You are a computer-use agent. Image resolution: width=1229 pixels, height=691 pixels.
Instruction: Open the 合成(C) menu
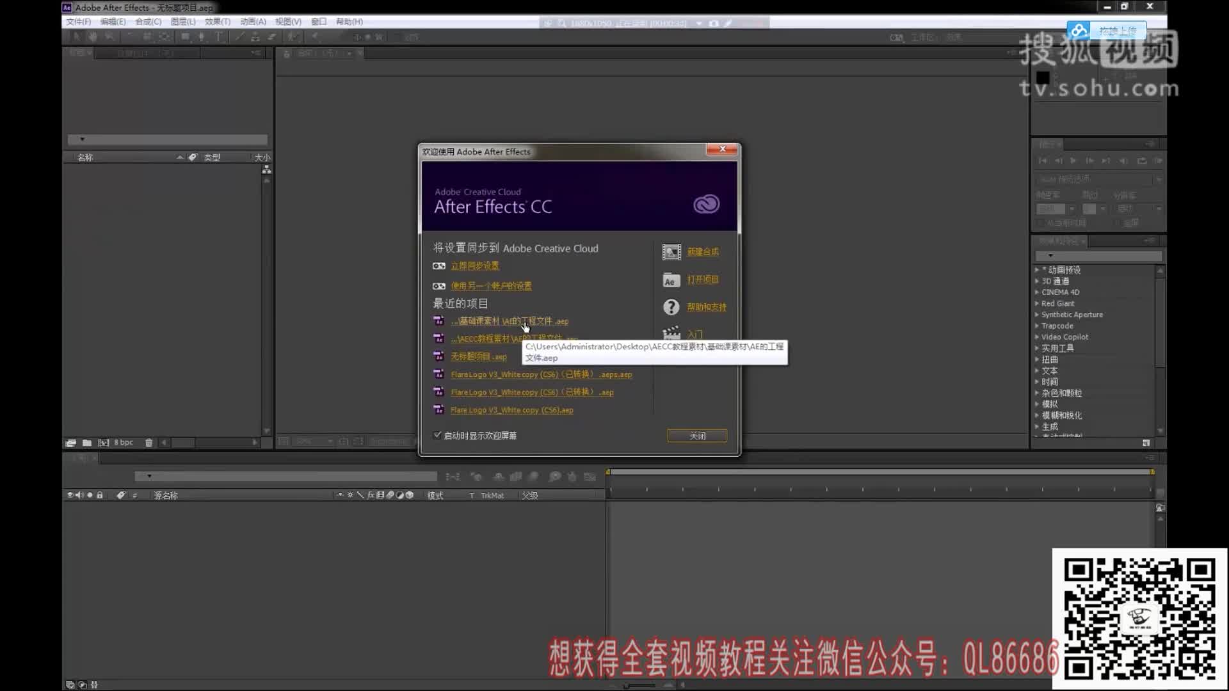point(148,22)
